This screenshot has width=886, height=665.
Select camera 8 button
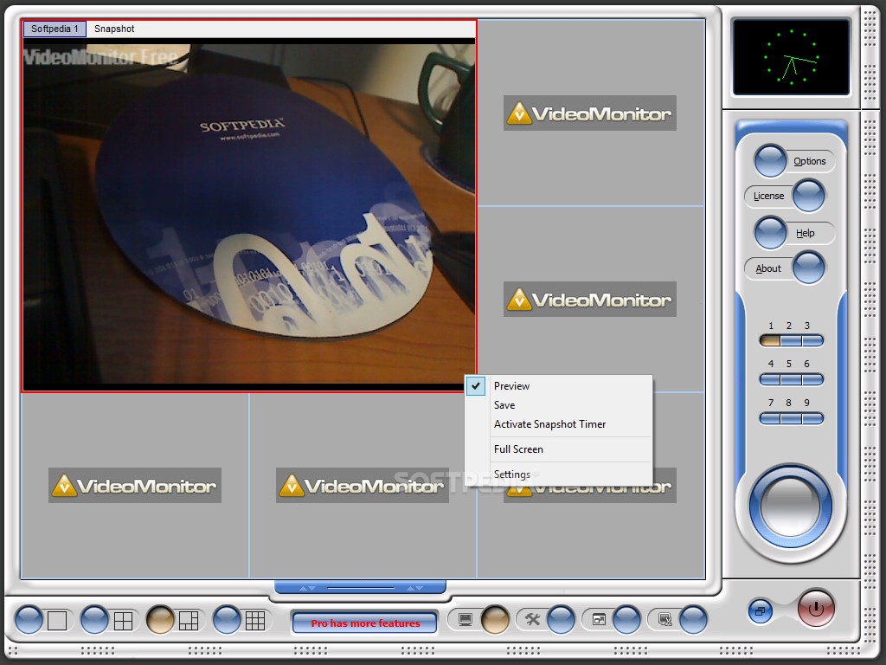(x=791, y=418)
